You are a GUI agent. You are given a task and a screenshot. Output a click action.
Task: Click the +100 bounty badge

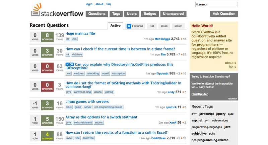tap(70, 64)
